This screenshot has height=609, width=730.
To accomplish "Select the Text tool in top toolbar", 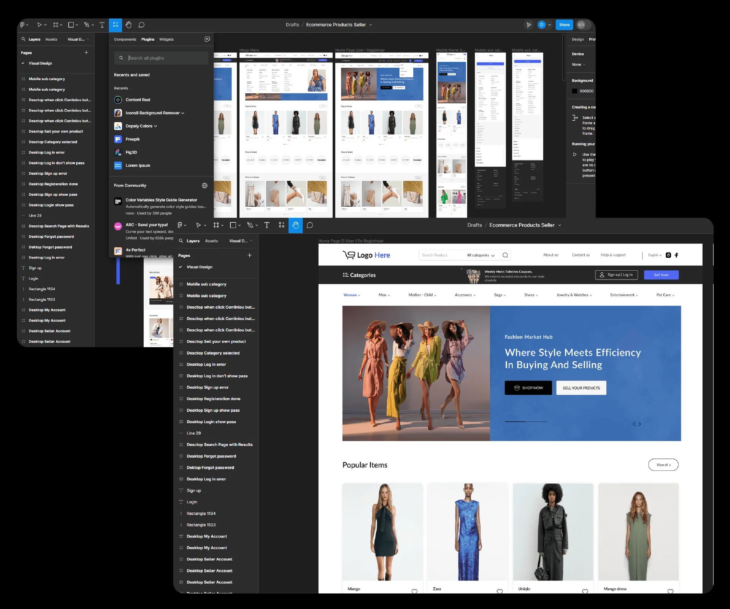I will [x=102, y=25].
